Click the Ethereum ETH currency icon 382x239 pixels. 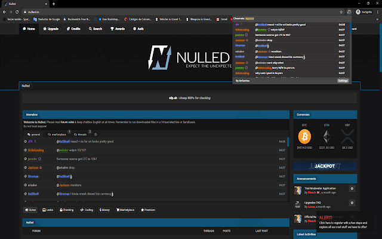click(326, 137)
